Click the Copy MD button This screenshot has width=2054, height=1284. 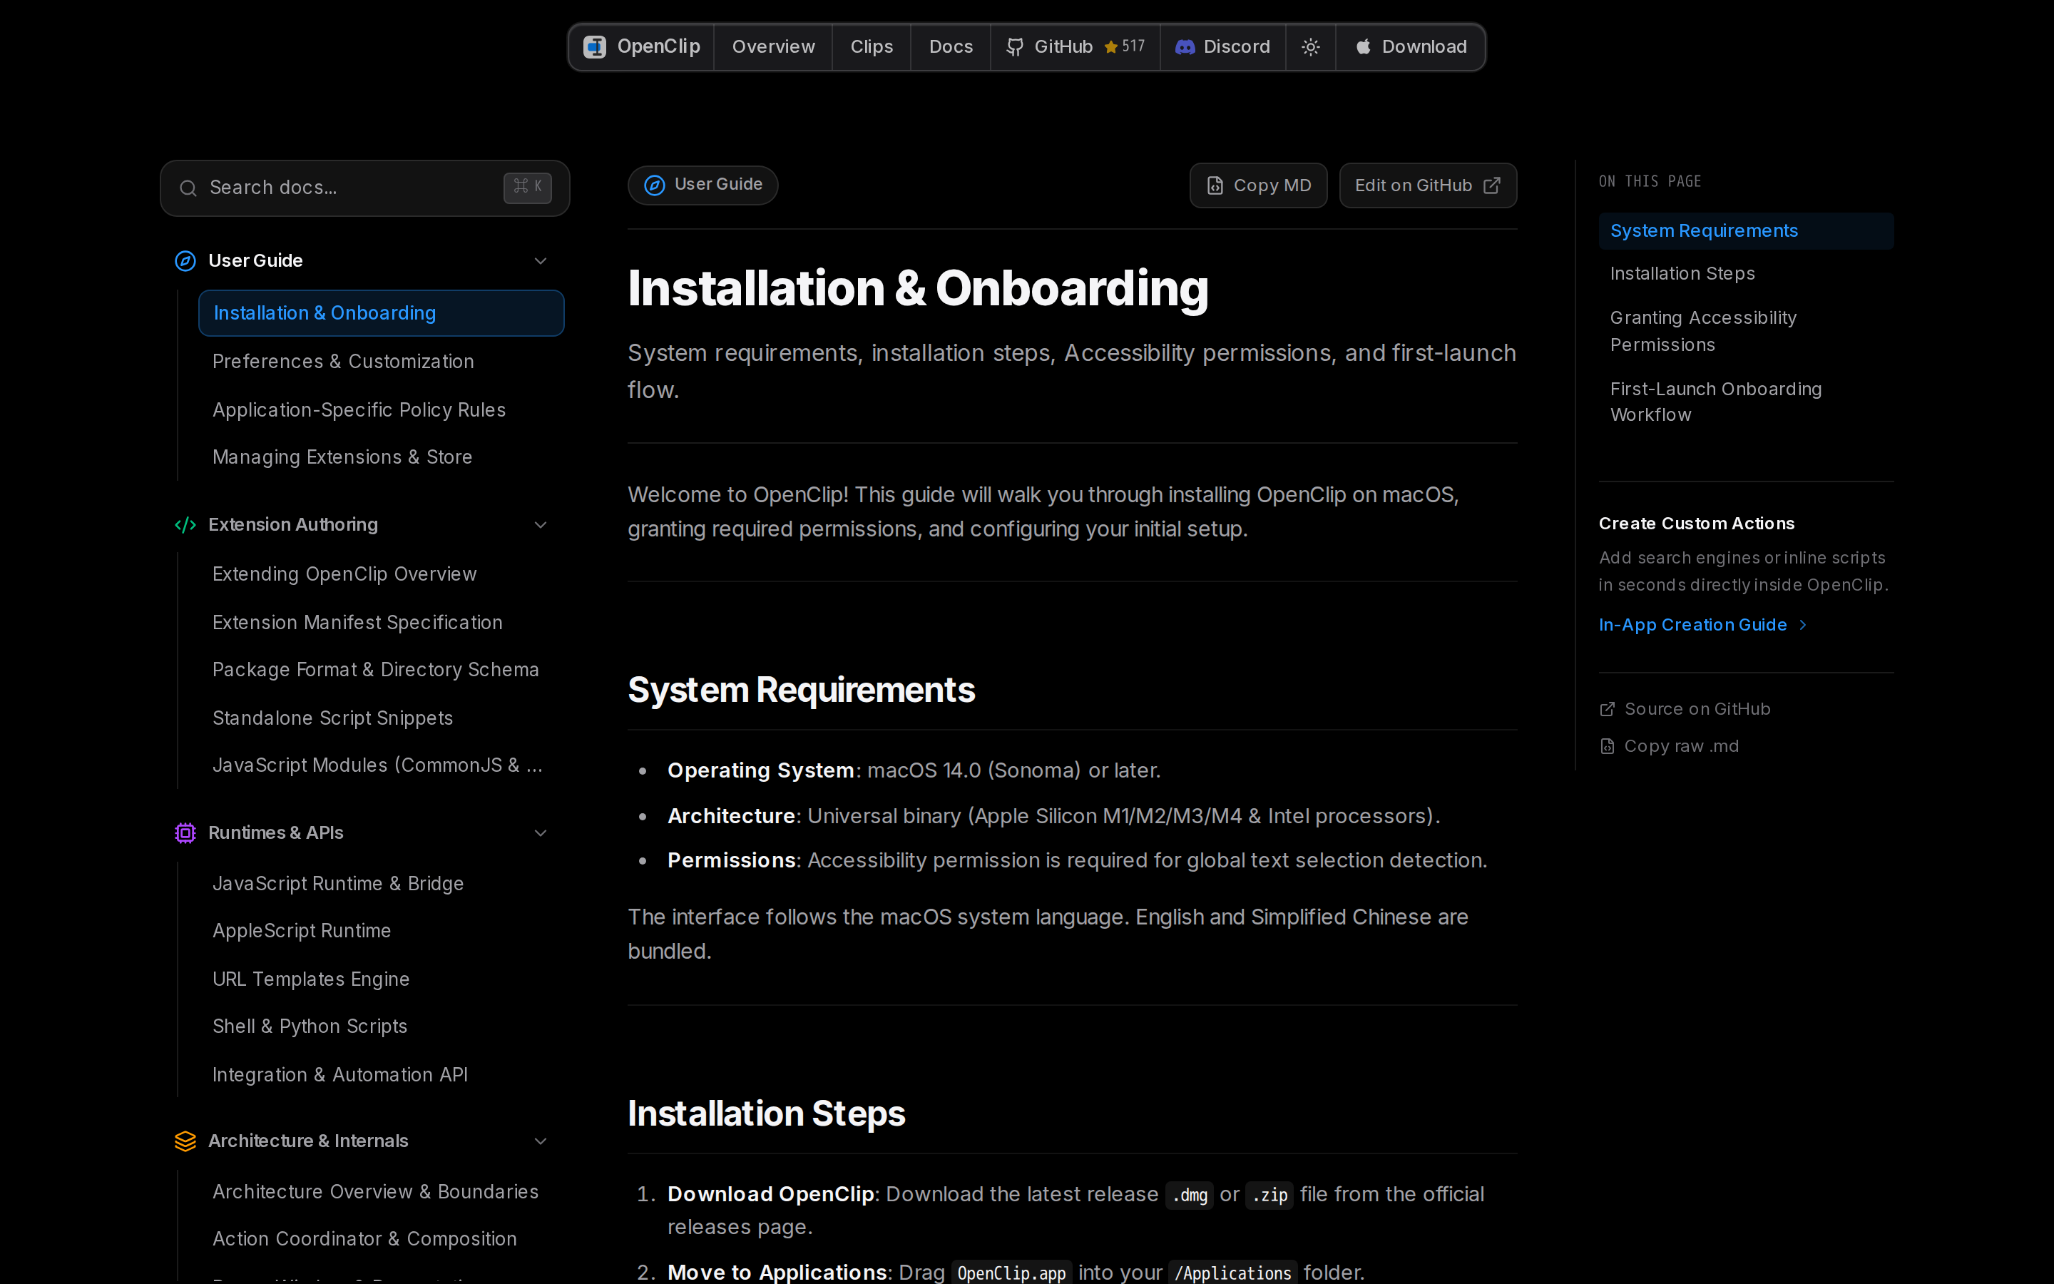[1258, 185]
